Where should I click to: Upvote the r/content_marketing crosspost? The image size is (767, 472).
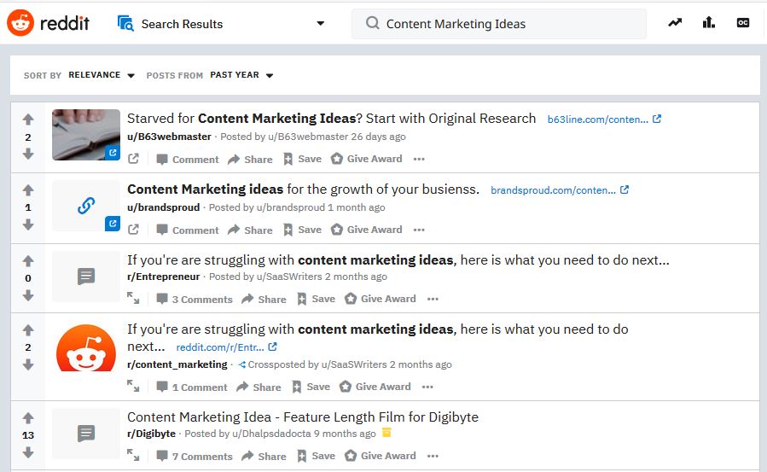click(x=28, y=330)
